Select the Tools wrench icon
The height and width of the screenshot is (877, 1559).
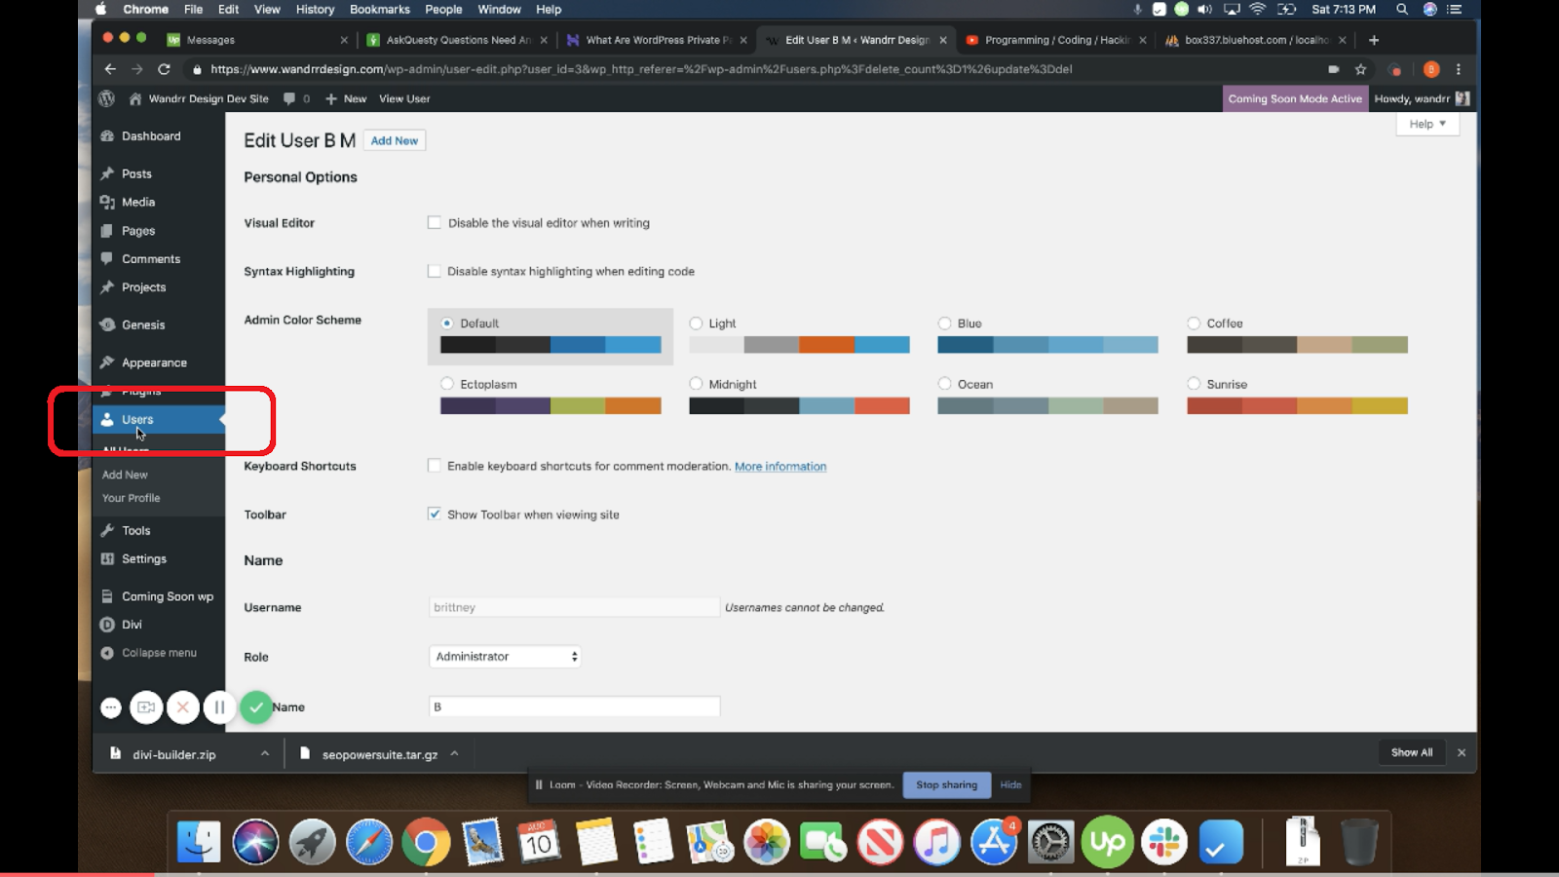[107, 530]
